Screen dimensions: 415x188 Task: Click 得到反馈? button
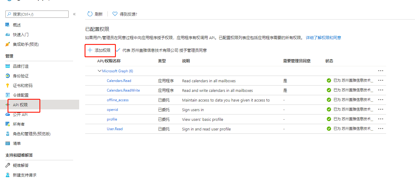tap(125, 14)
